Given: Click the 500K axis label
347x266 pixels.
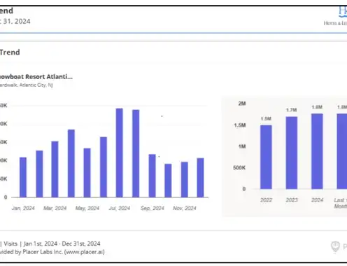Looking at the screenshot, I should click(239, 168).
